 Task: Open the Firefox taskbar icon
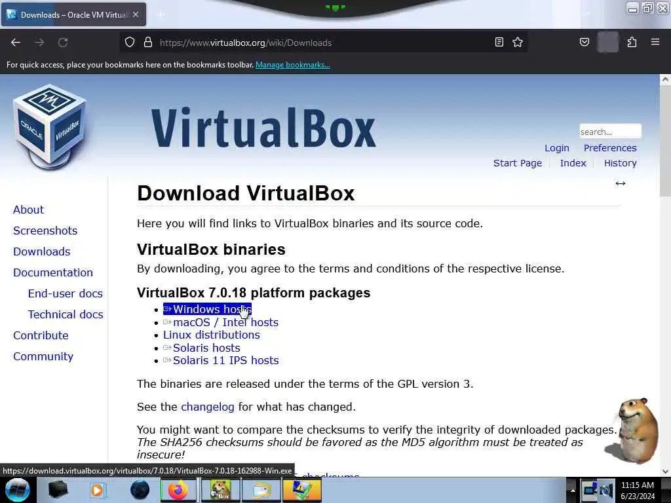(178, 490)
